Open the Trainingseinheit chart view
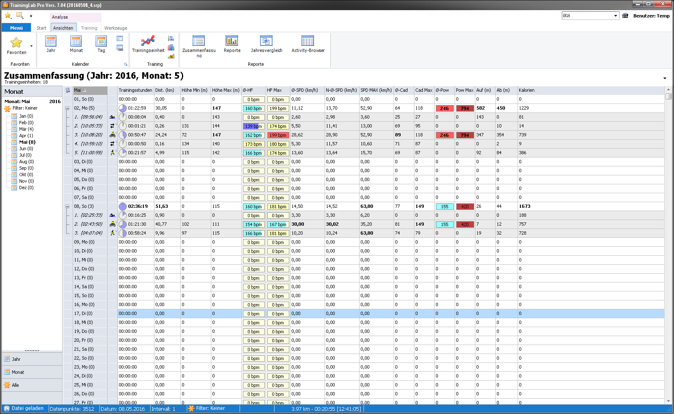Image resolution: width=674 pixels, height=414 pixels. click(148, 44)
